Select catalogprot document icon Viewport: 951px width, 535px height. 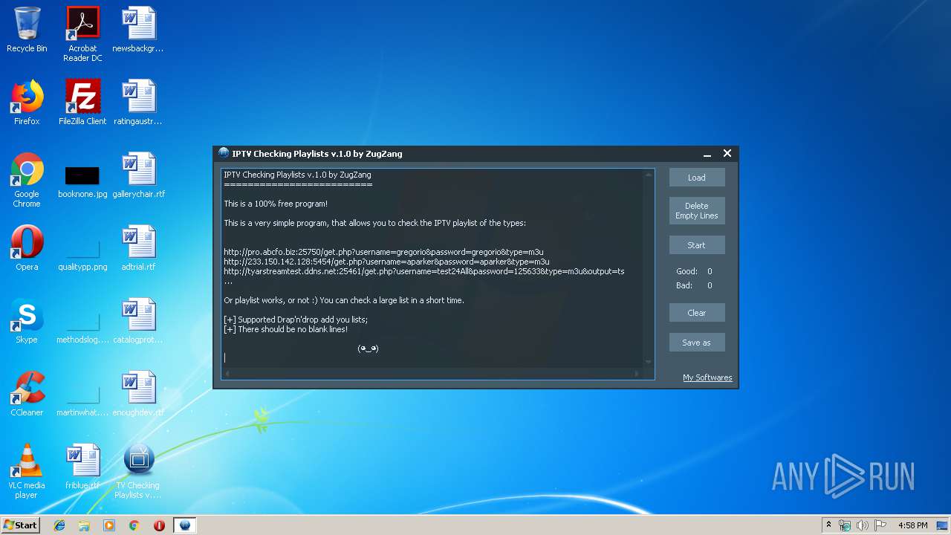(x=138, y=321)
